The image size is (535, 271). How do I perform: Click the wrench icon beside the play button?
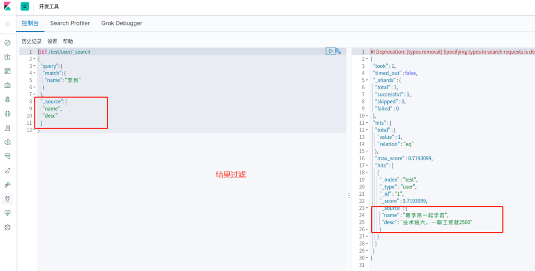tap(339, 51)
